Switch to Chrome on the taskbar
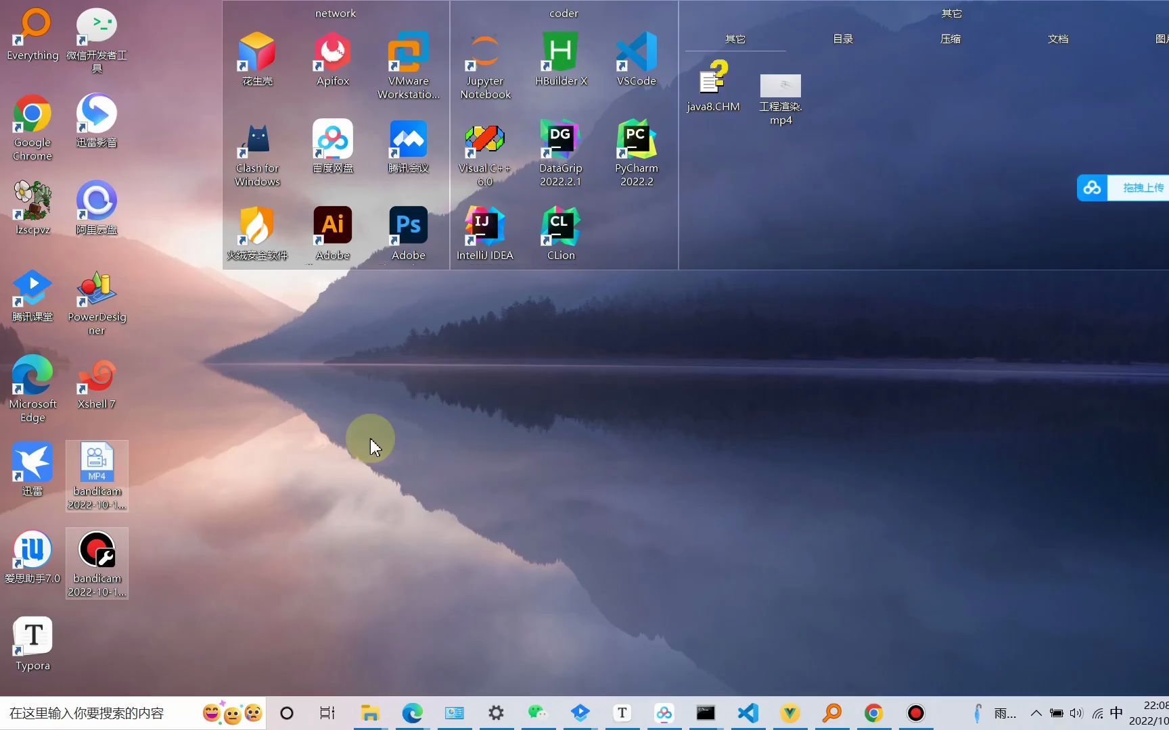The image size is (1169, 730). click(873, 713)
